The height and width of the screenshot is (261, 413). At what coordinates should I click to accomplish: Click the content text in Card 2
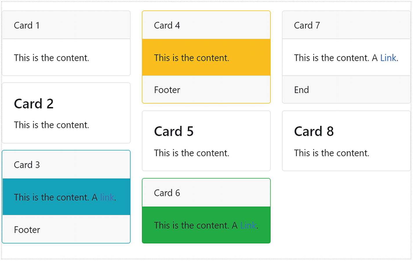[51, 125]
